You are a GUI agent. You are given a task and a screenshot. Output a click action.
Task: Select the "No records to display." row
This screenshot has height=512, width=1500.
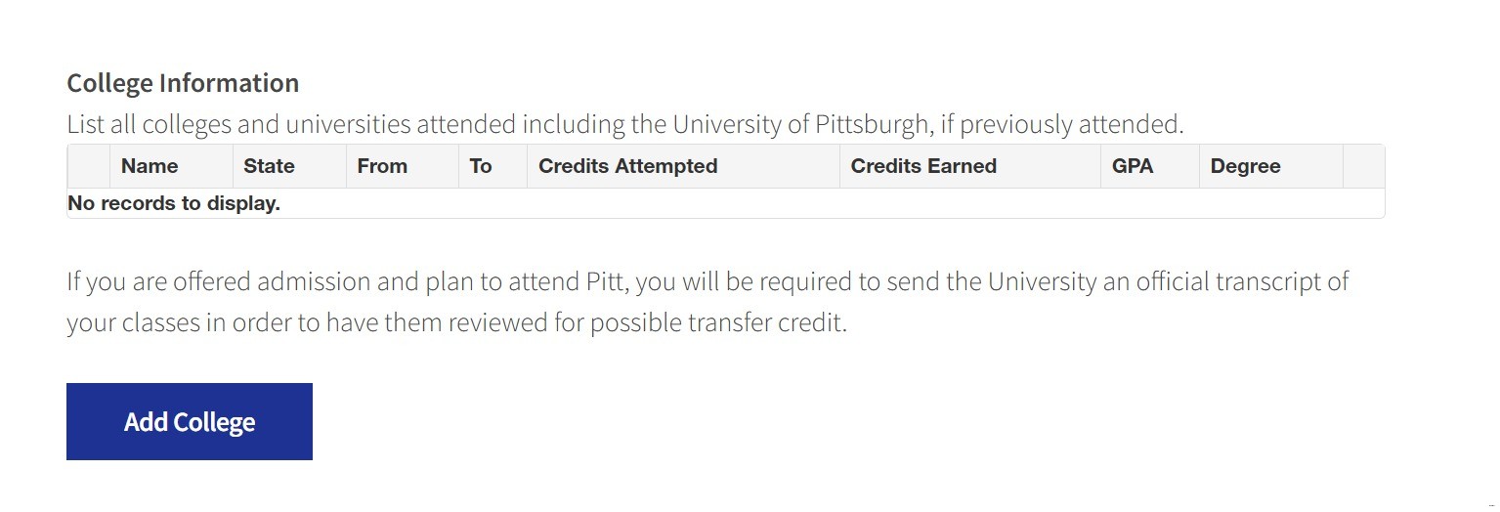[174, 203]
